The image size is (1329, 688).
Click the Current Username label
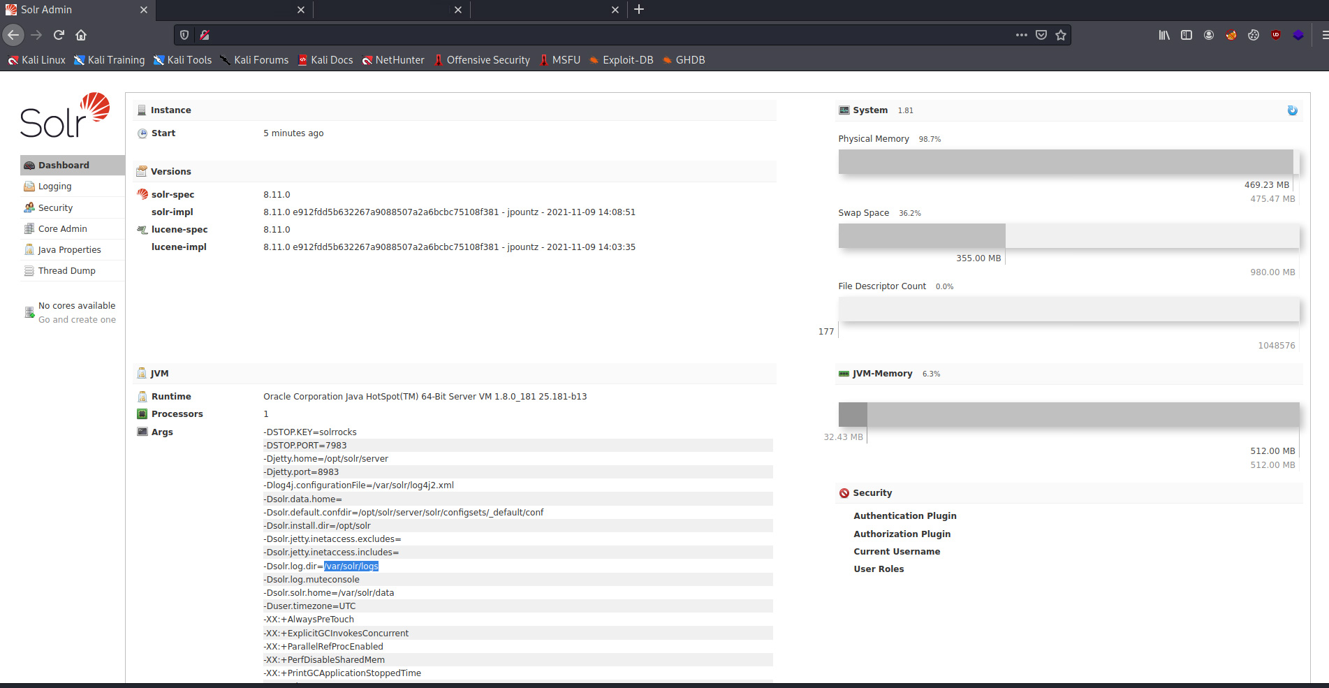897,552
